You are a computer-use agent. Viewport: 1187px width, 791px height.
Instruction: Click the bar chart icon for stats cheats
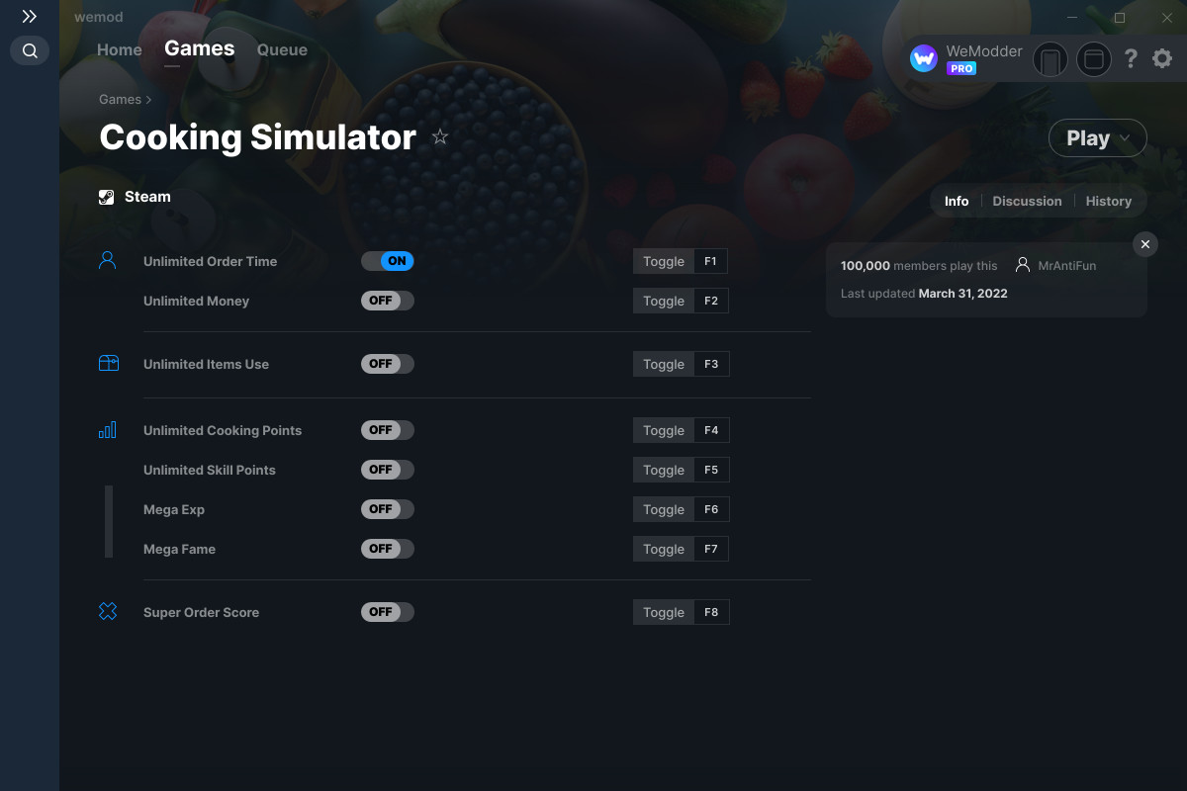tap(108, 430)
